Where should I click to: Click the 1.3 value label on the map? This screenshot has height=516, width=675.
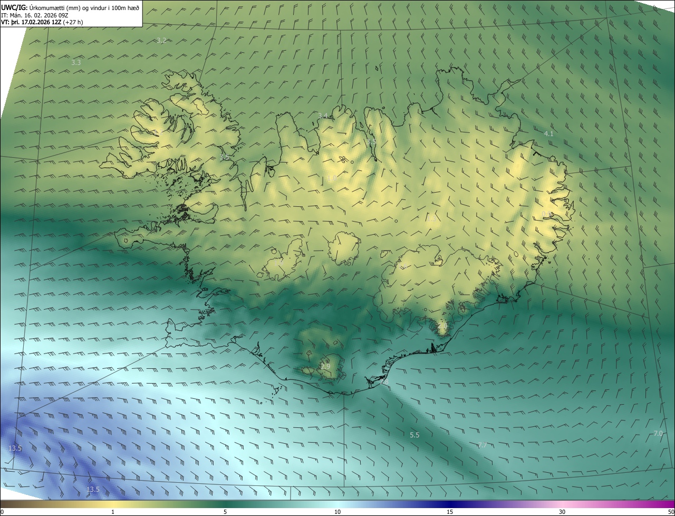click(431, 219)
